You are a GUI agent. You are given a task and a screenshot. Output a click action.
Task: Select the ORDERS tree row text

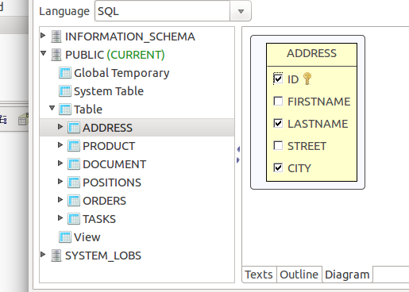[x=104, y=201]
